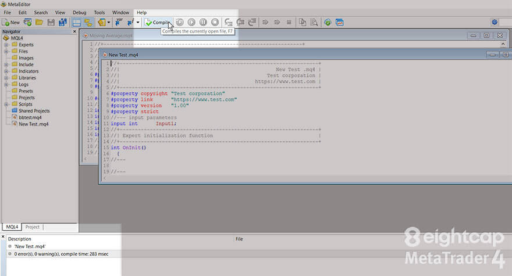Select New Test .mq4 in Navigator
This screenshot has width=512, height=276.
click(34, 124)
